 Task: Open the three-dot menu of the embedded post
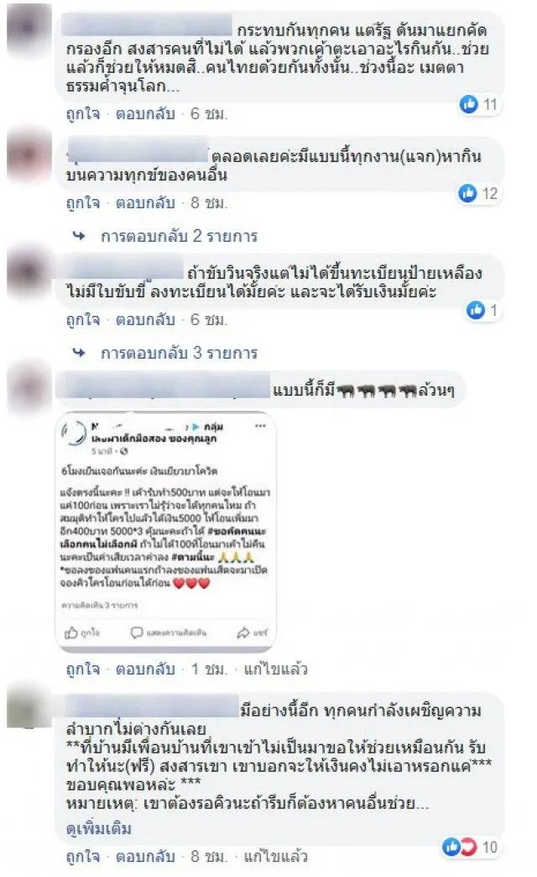pyautogui.click(x=260, y=426)
